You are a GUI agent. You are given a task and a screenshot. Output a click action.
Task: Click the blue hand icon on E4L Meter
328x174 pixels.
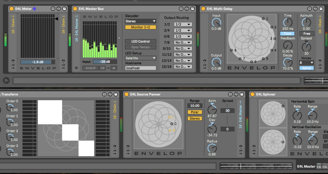(x=34, y=9)
